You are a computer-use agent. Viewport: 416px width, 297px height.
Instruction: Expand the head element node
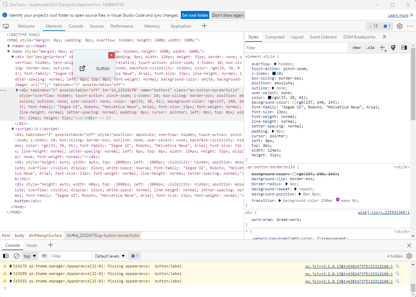pyautogui.click(x=9, y=46)
